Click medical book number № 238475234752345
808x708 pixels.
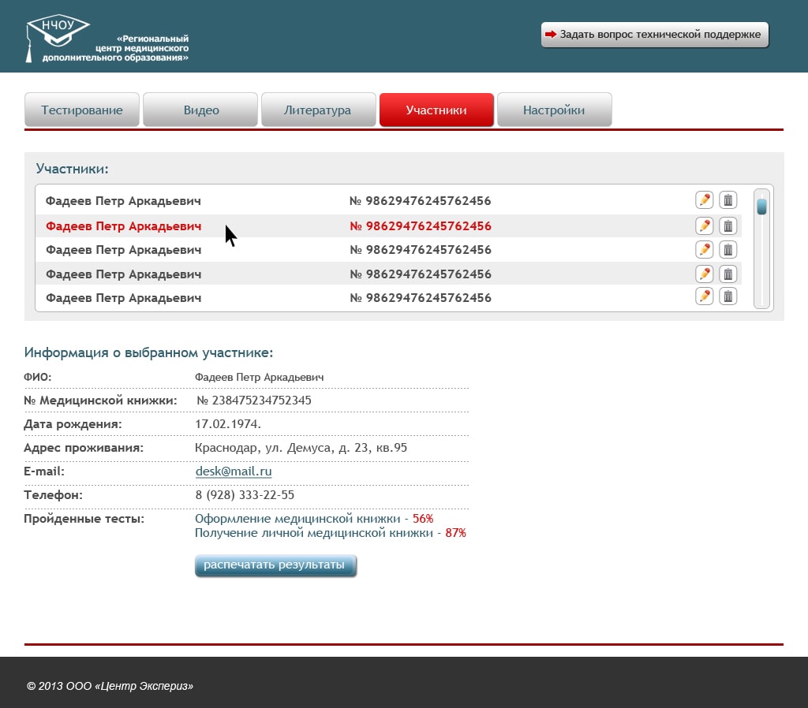point(253,400)
